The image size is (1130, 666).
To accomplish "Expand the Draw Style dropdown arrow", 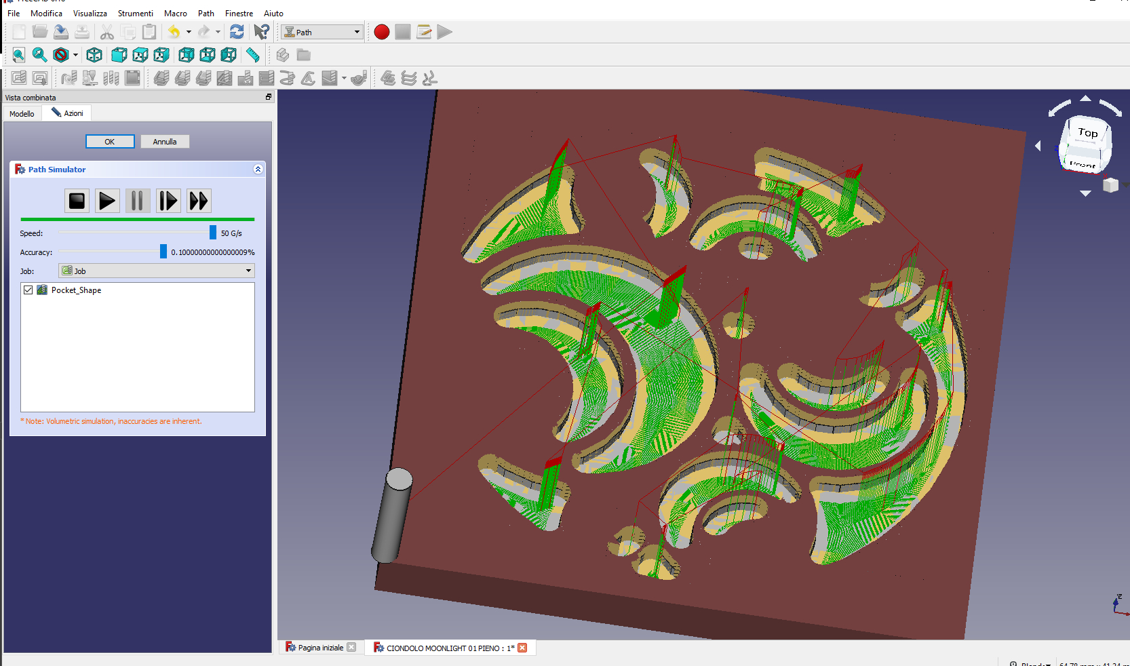I will tap(75, 55).
